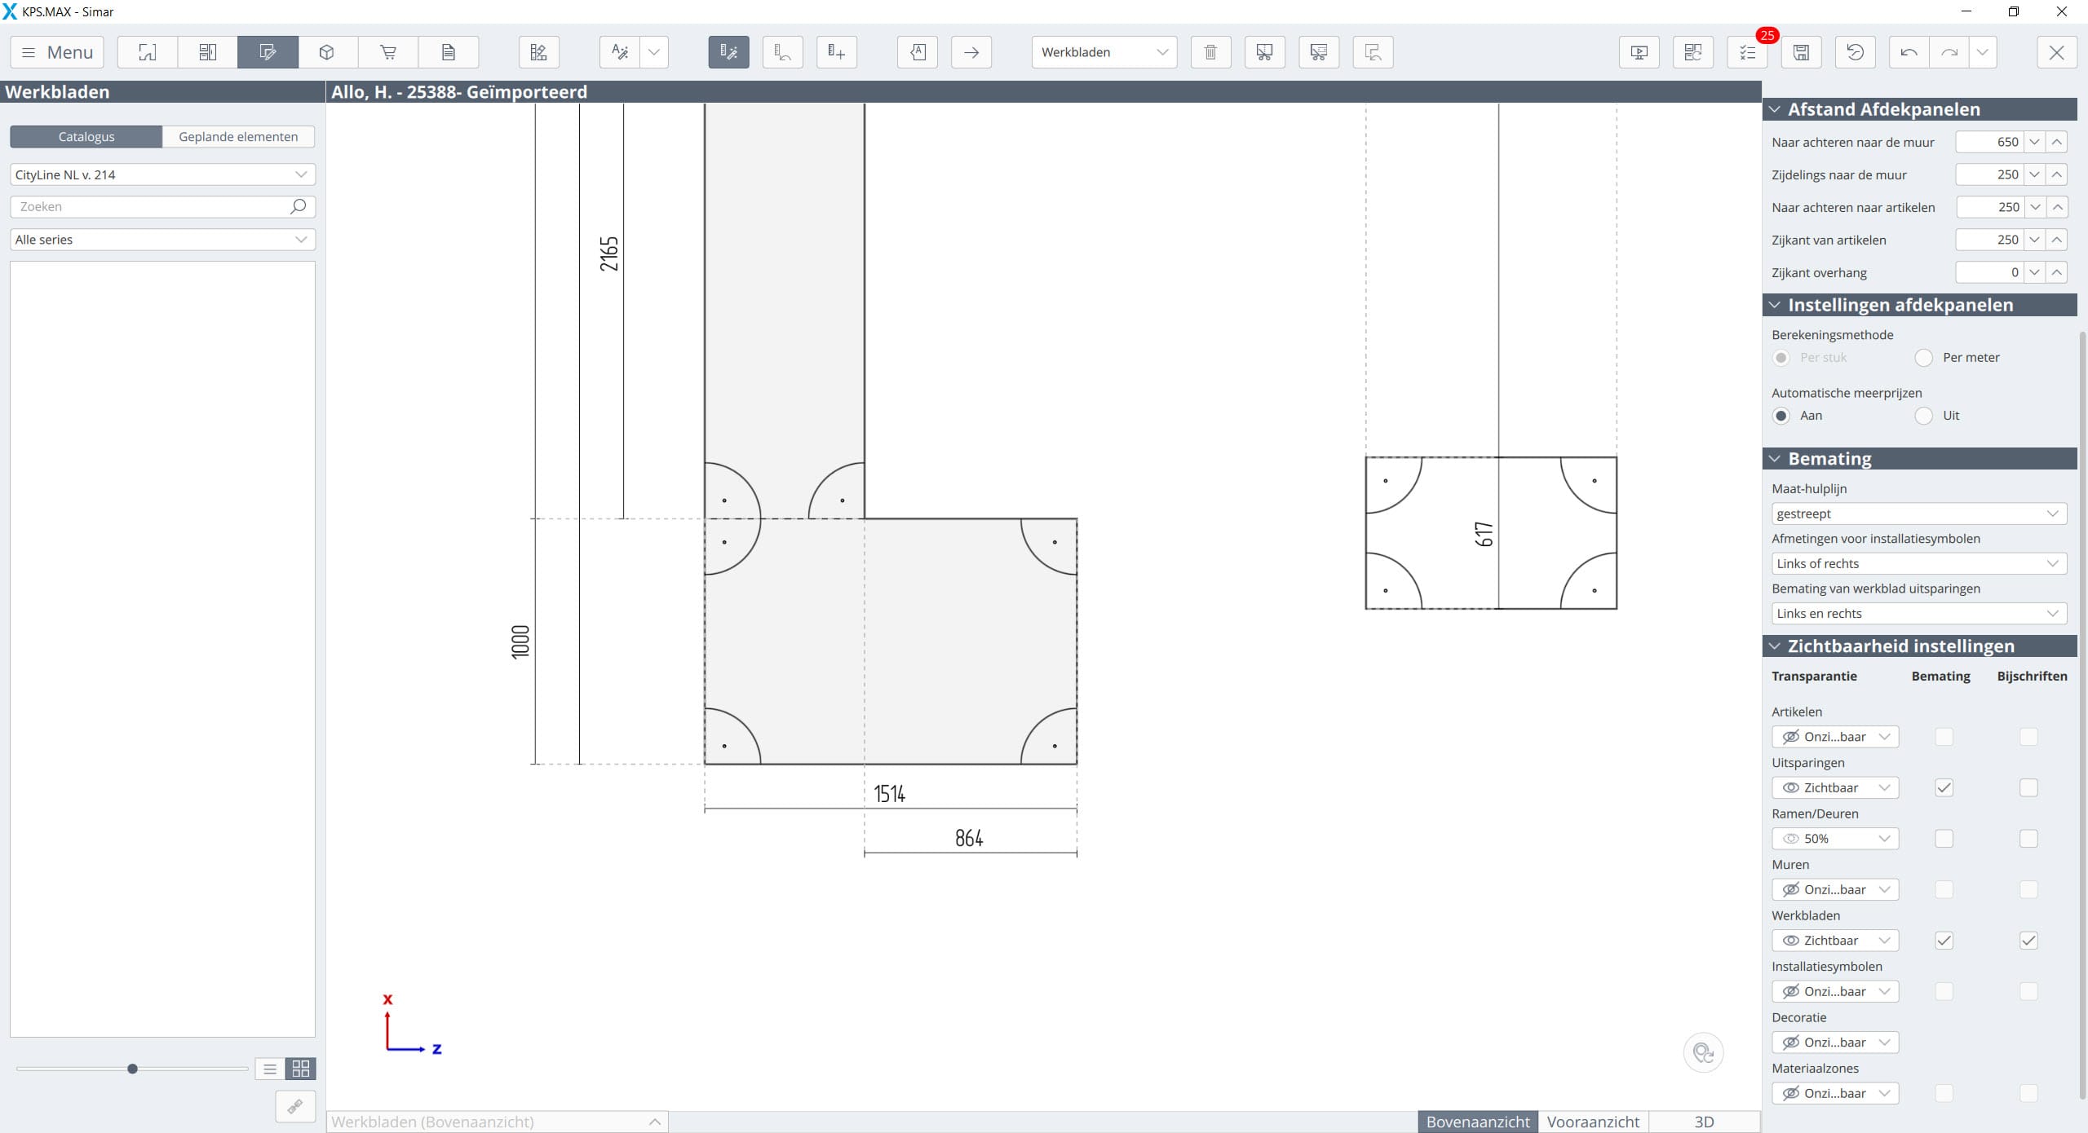Expand the CityLine NL v. 214 catalog dropdown
The image size is (2088, 1133).
pos(162,174)
